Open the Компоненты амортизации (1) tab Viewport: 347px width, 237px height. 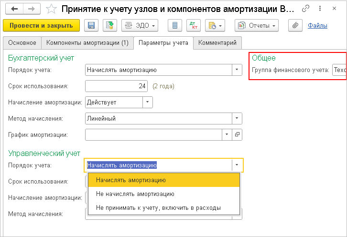[x=87, y=43]
